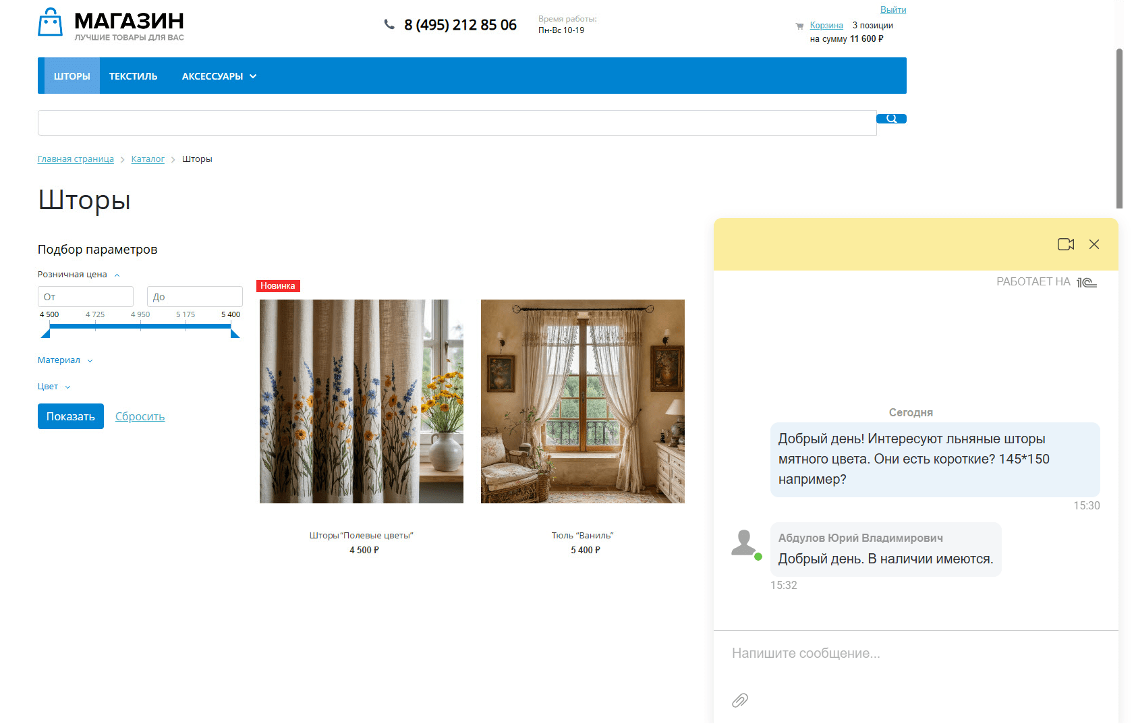1134x728 pixels.
Task: Focus the От price field
Action: pos(86,297)
